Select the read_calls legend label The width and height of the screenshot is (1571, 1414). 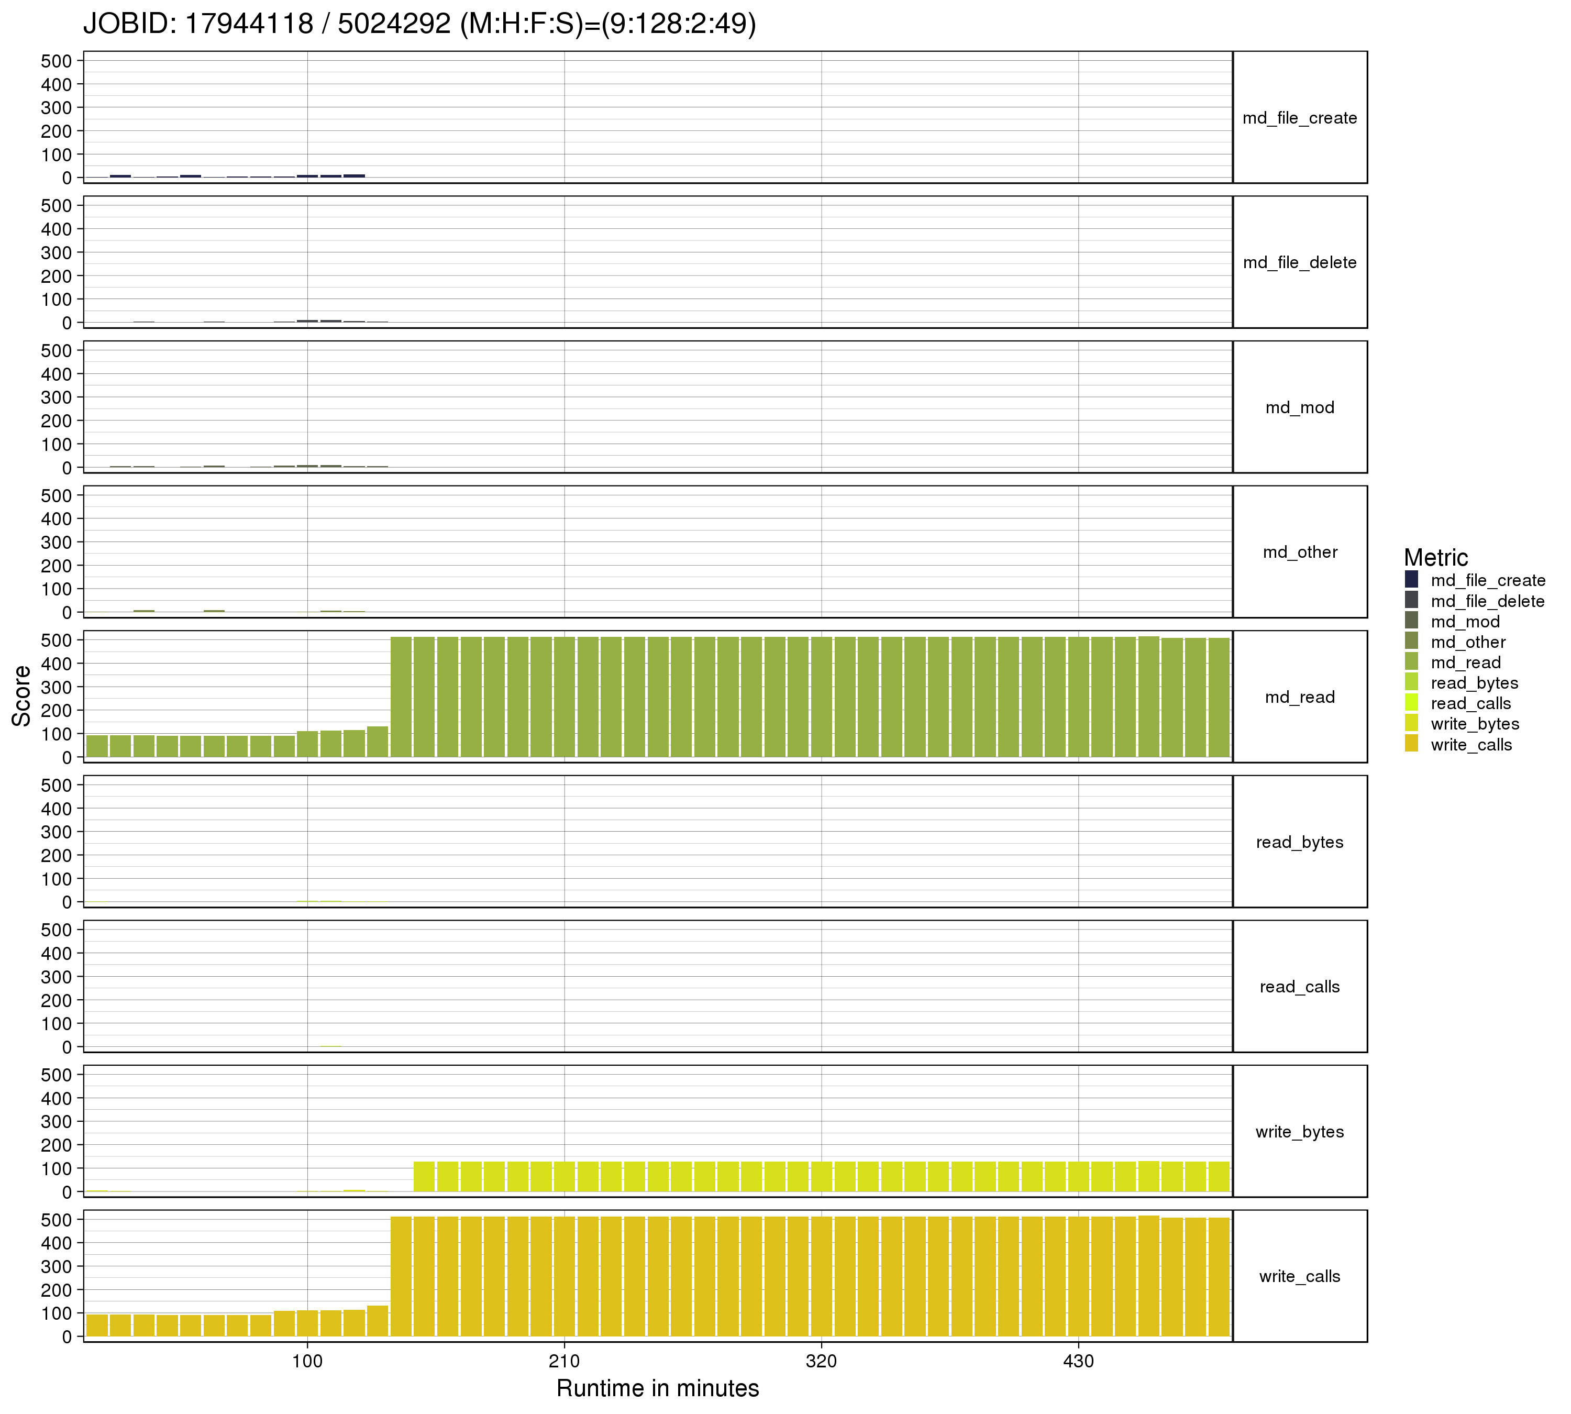coord(1471,704)
